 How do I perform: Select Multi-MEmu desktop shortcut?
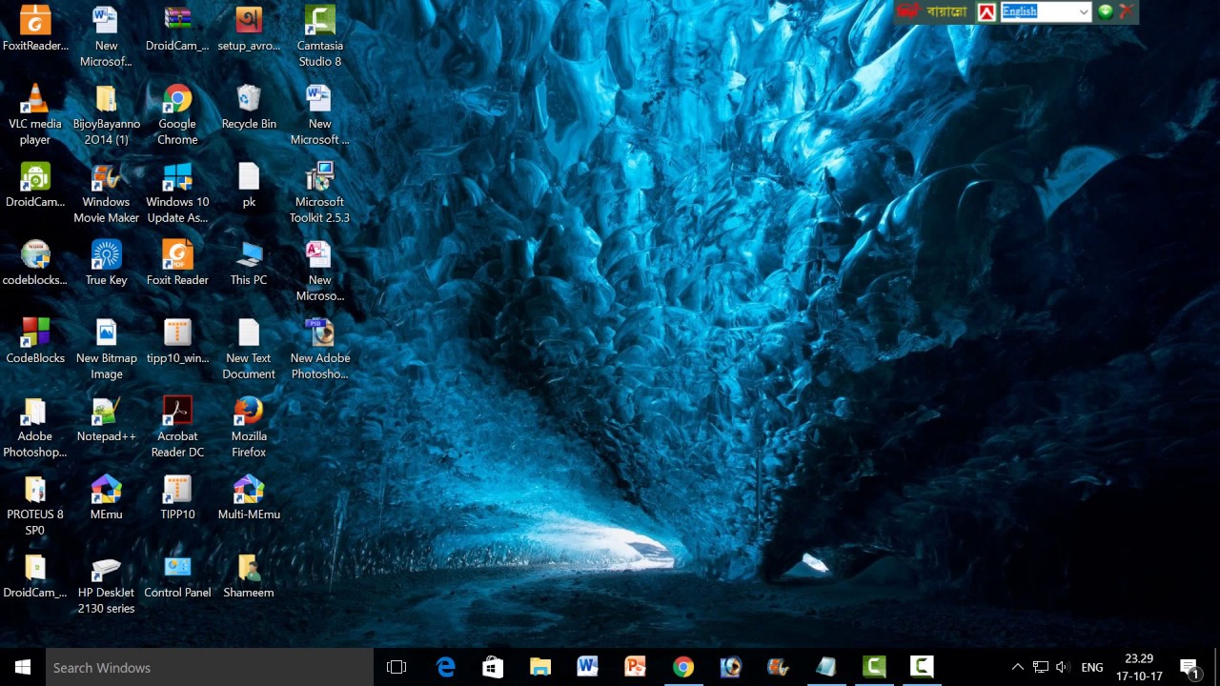coord(249,497)
